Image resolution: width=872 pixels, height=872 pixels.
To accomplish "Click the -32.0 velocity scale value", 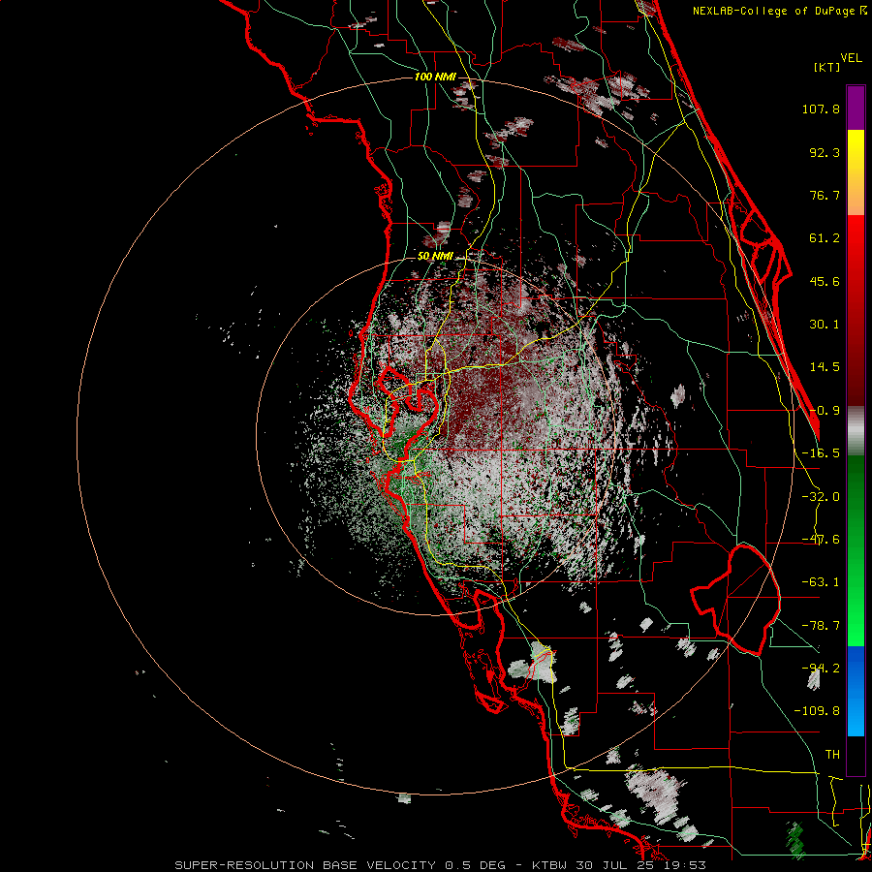I will tap(821, 497).
